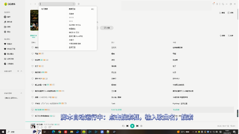Like the highlighted playing row with its heart
This screenshot has width=239, height=134.
32,110
